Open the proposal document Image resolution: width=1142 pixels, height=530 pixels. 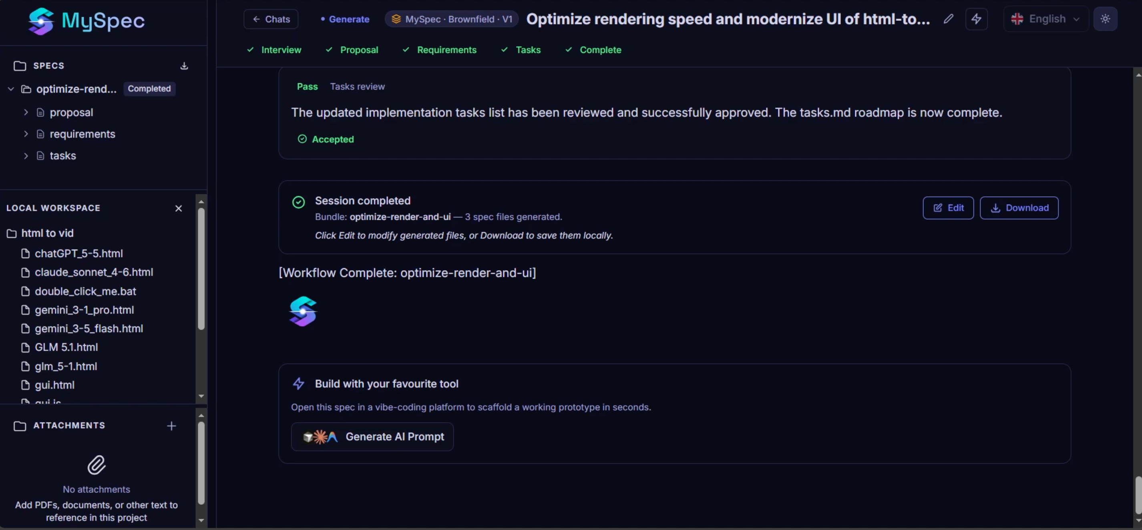coord(71,112)
